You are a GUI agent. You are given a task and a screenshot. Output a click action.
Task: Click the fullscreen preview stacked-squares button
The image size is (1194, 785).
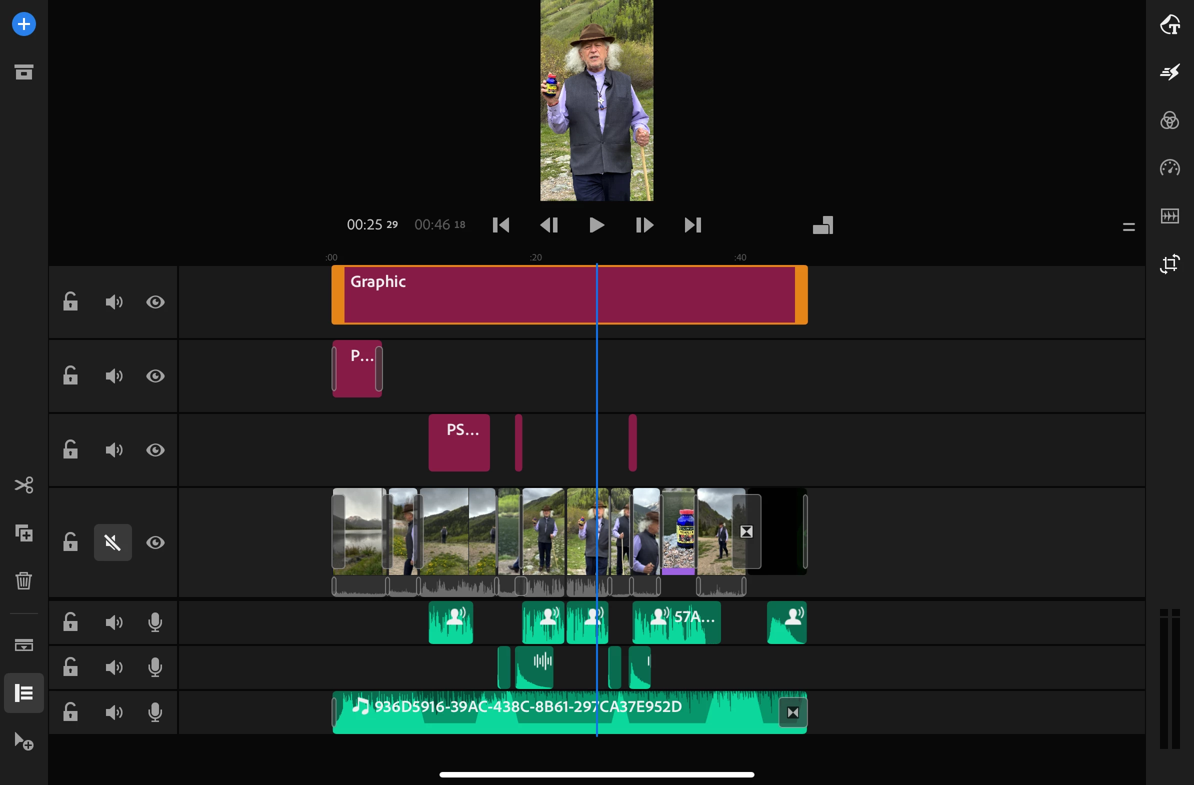click(x=823, y=225)
